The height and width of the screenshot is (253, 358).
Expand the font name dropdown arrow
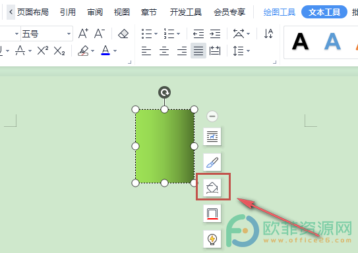coord(16,34)
